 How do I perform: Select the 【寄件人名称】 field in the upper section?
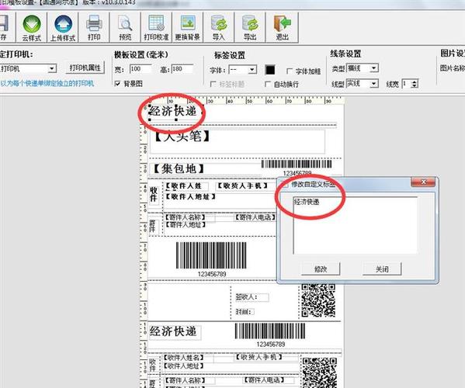(186, 217)
